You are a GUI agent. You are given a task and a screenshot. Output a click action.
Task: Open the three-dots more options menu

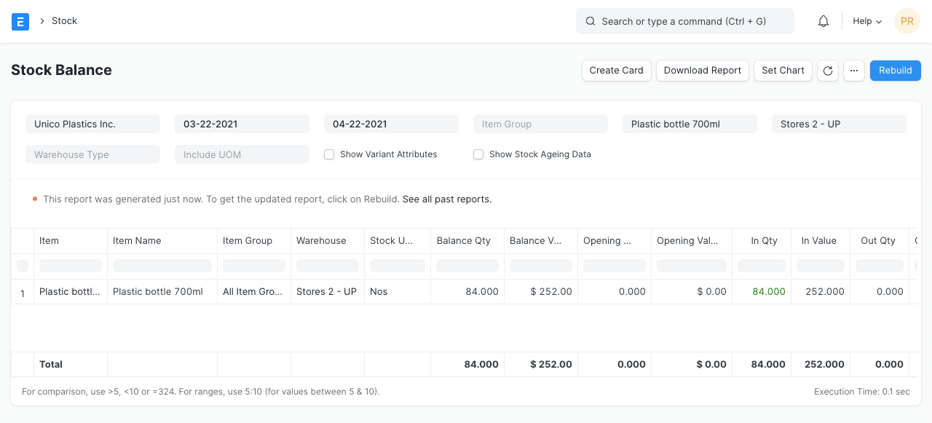pyautogui.click(x=854, y=71)
